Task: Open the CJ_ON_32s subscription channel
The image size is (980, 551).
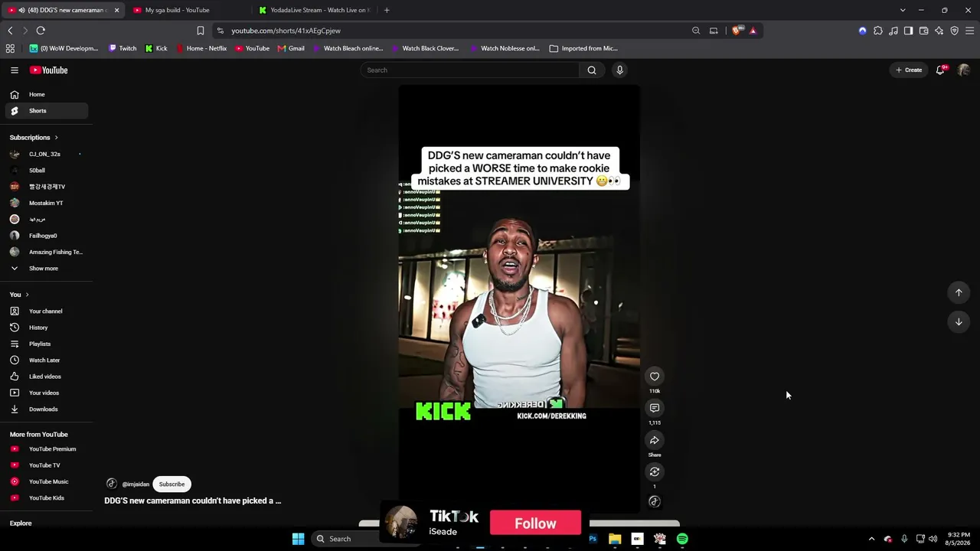Action: point(47,154)
